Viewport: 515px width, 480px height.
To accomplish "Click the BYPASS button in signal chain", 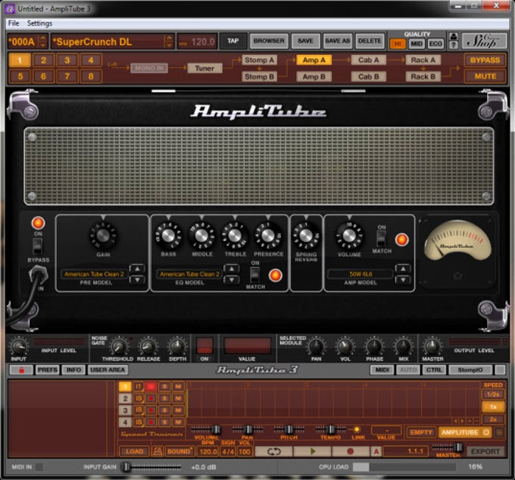I will (485, 60).
